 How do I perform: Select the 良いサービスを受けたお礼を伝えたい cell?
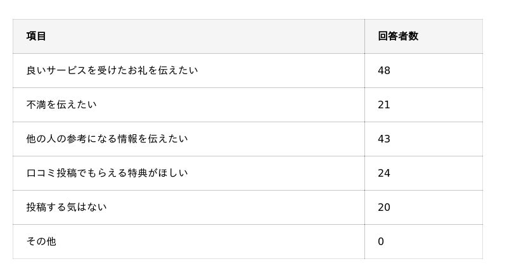[x=112, y=70]
